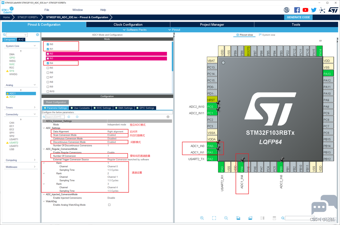340x225 pixels.
Task: Click the ST community network icon
Action: [322, 10]
